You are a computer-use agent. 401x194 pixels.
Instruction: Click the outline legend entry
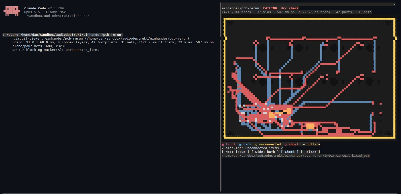(x=311, y=144)
